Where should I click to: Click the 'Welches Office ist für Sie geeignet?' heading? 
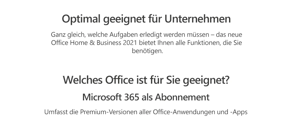146,80
